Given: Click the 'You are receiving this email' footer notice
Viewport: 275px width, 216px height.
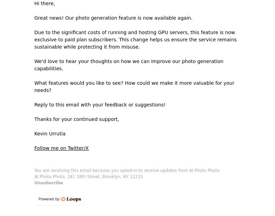Looking at the screenshot, I should click(126, 171).
